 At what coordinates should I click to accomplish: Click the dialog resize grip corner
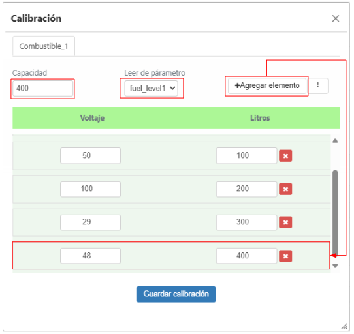pyautogui.click(x=344, y=326)
